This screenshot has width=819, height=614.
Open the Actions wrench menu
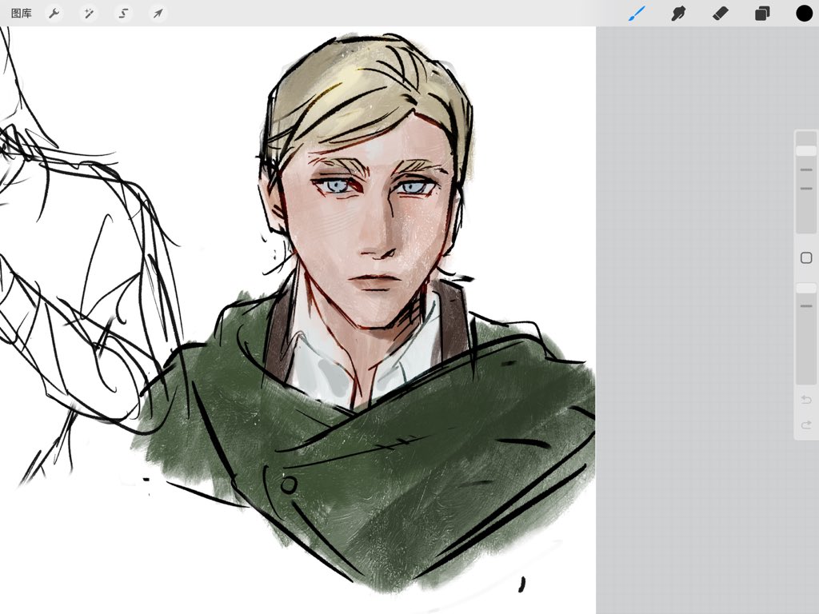(54, 13)
